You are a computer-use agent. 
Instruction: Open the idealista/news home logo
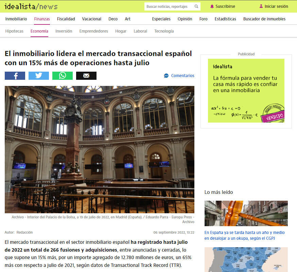pyautogui.click(x=31, y=6)
